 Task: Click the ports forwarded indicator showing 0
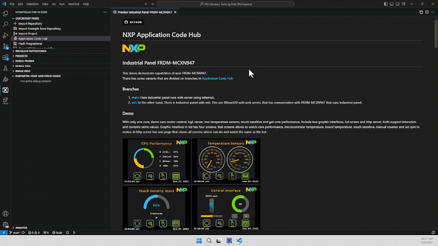pos(46,232)
